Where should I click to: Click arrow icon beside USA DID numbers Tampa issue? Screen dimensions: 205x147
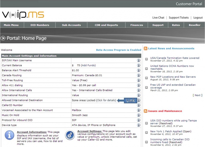[146, 123]
